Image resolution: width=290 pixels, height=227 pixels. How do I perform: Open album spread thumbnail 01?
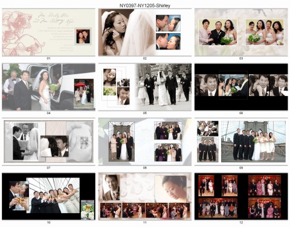tap(48, 32)
